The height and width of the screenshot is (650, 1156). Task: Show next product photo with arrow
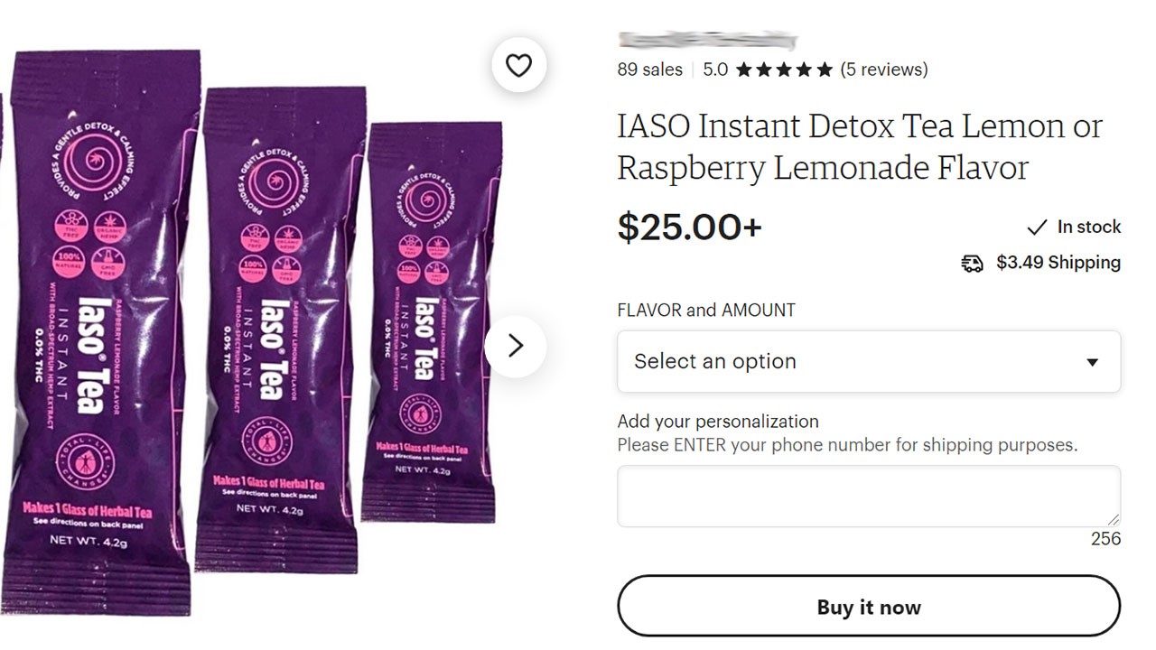(516, 345)
